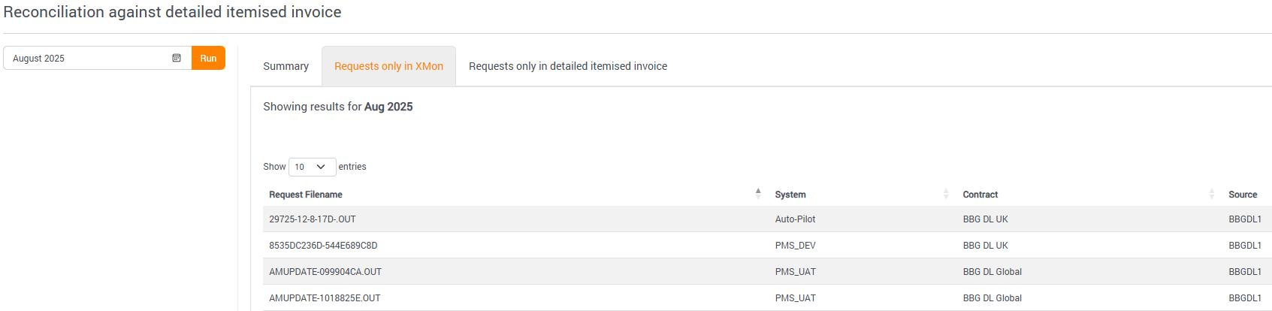Click the sort arrows on Contract column
The image size is (1272, 311).
(x=1212, y=194)
